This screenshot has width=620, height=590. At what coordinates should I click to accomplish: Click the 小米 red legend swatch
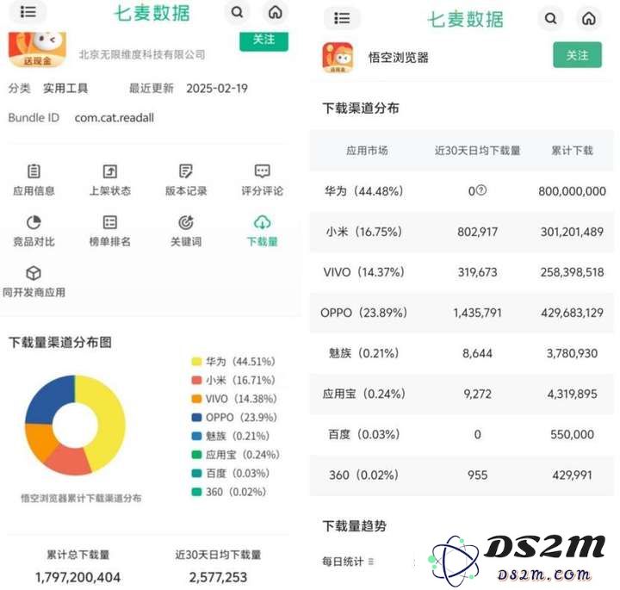click(x=196, y=380)
